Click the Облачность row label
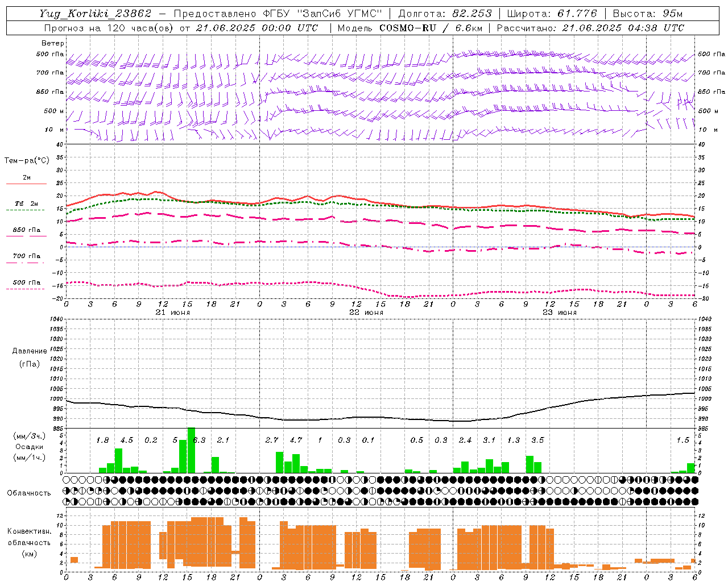The width and height of the screenshot is (728, 582). 29,493
